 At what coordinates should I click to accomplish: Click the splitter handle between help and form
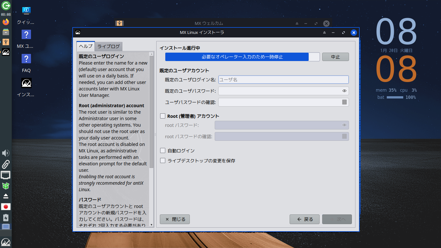pyautogui.click(x=155, y=134)
